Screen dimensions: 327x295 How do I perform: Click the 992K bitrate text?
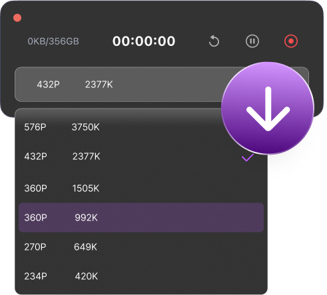86,218
